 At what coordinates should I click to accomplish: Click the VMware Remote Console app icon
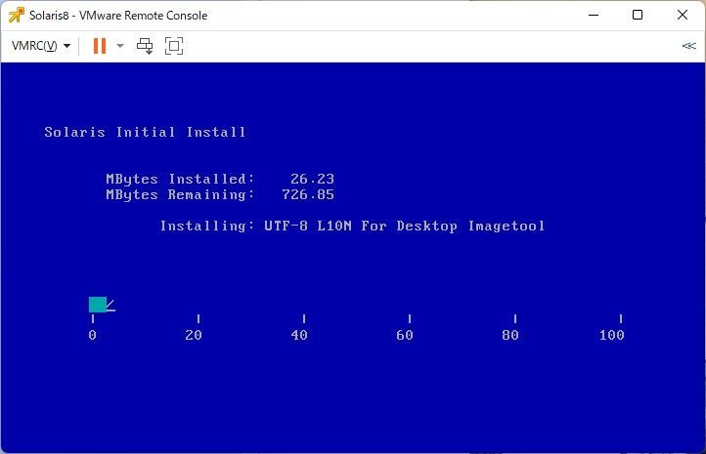click(x=17, y=15)
